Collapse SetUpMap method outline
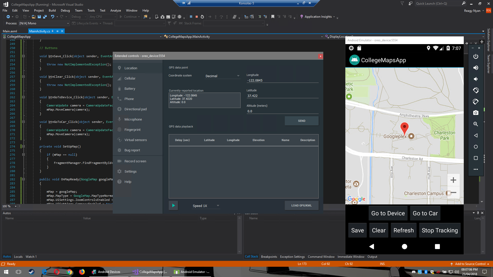 tap(23, 146)
